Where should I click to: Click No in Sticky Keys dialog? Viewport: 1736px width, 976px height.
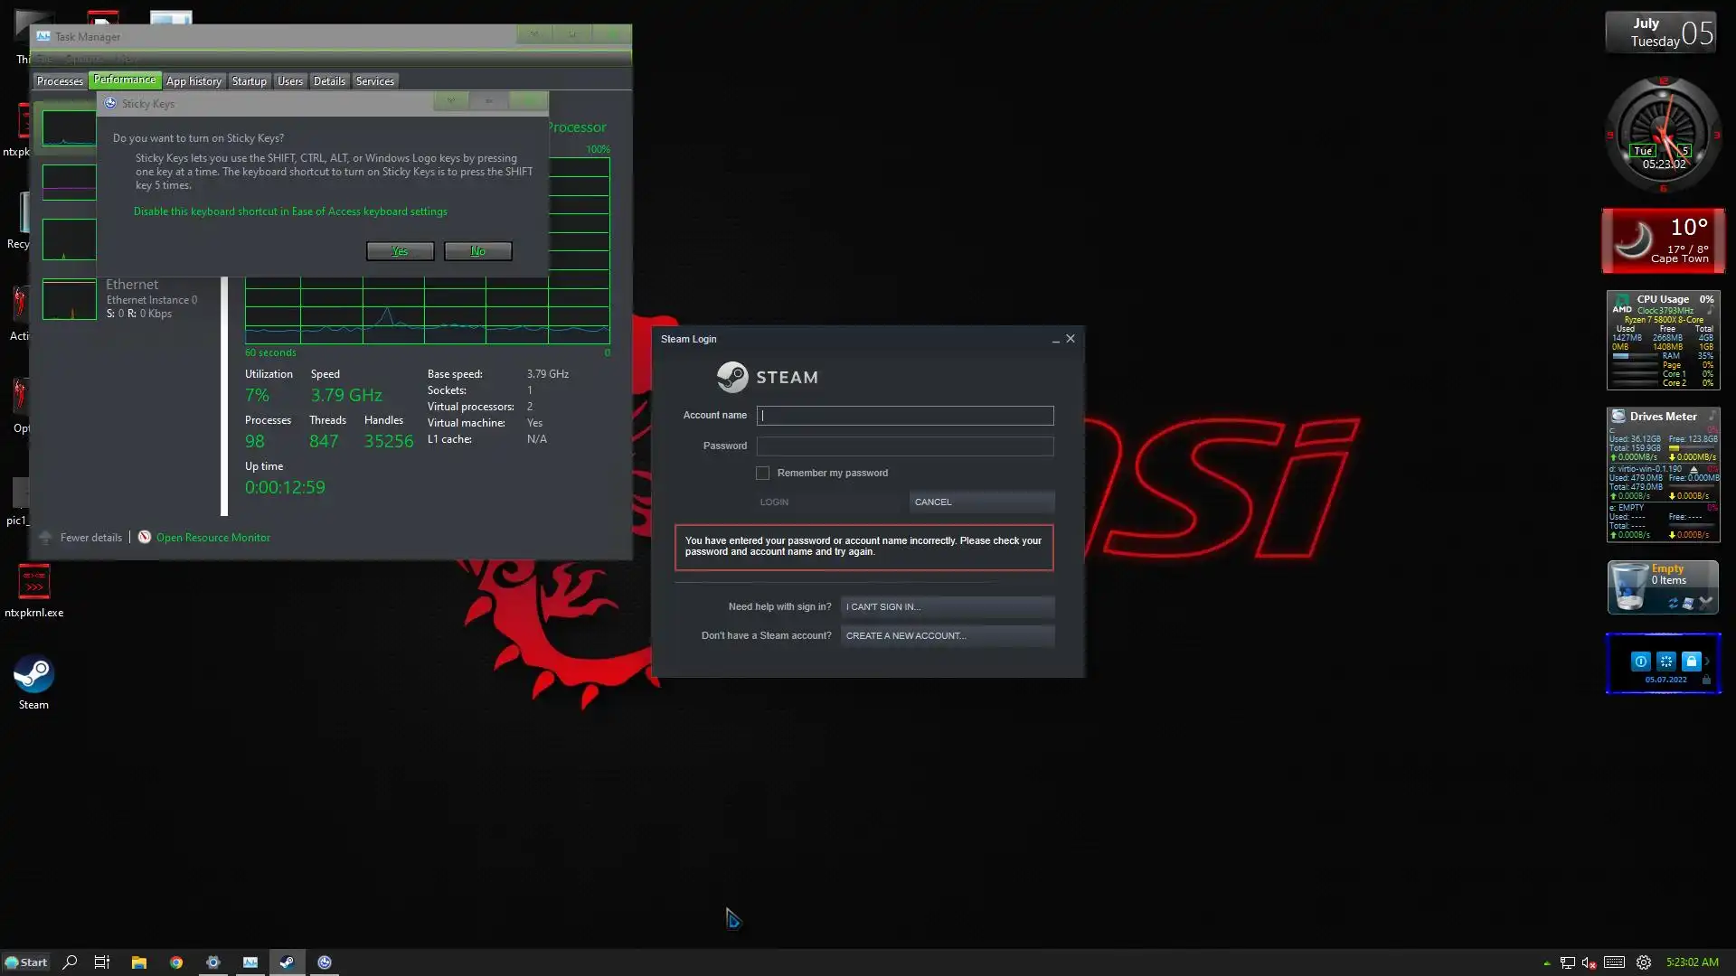click(477, 251)
